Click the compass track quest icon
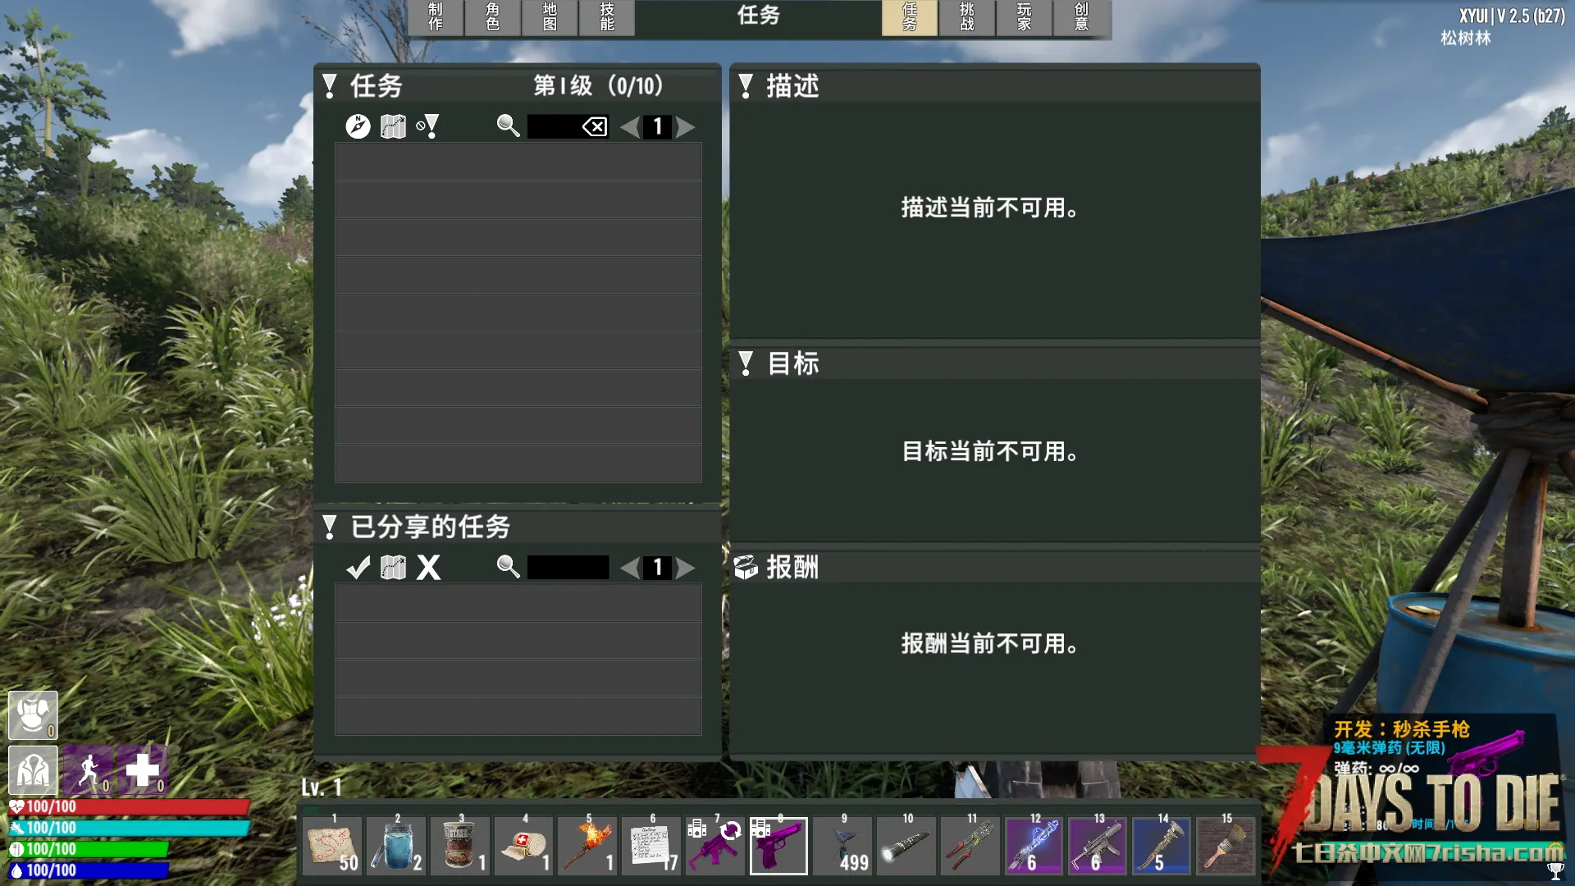The image size is (1575, 886). coord(358,126)
